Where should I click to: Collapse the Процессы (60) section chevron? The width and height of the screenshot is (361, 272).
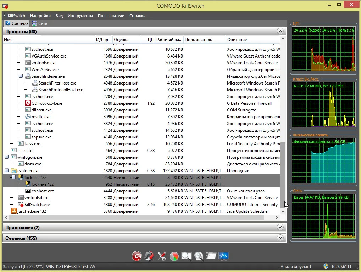pos(280,32)
